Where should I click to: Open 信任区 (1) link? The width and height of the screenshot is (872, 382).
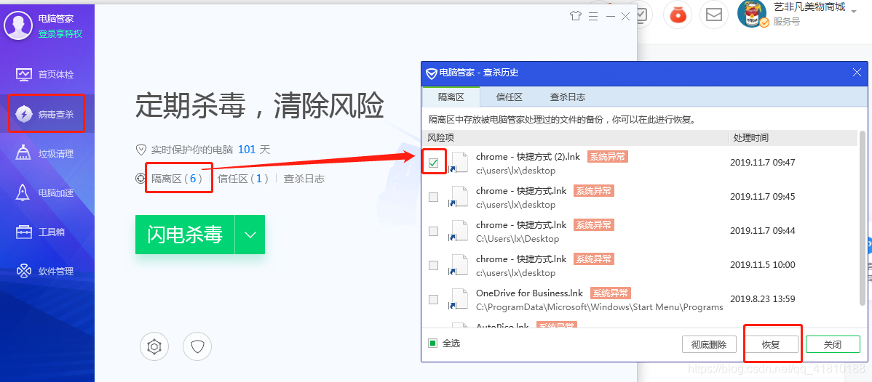pyautogui.click(x=243, y=179)
